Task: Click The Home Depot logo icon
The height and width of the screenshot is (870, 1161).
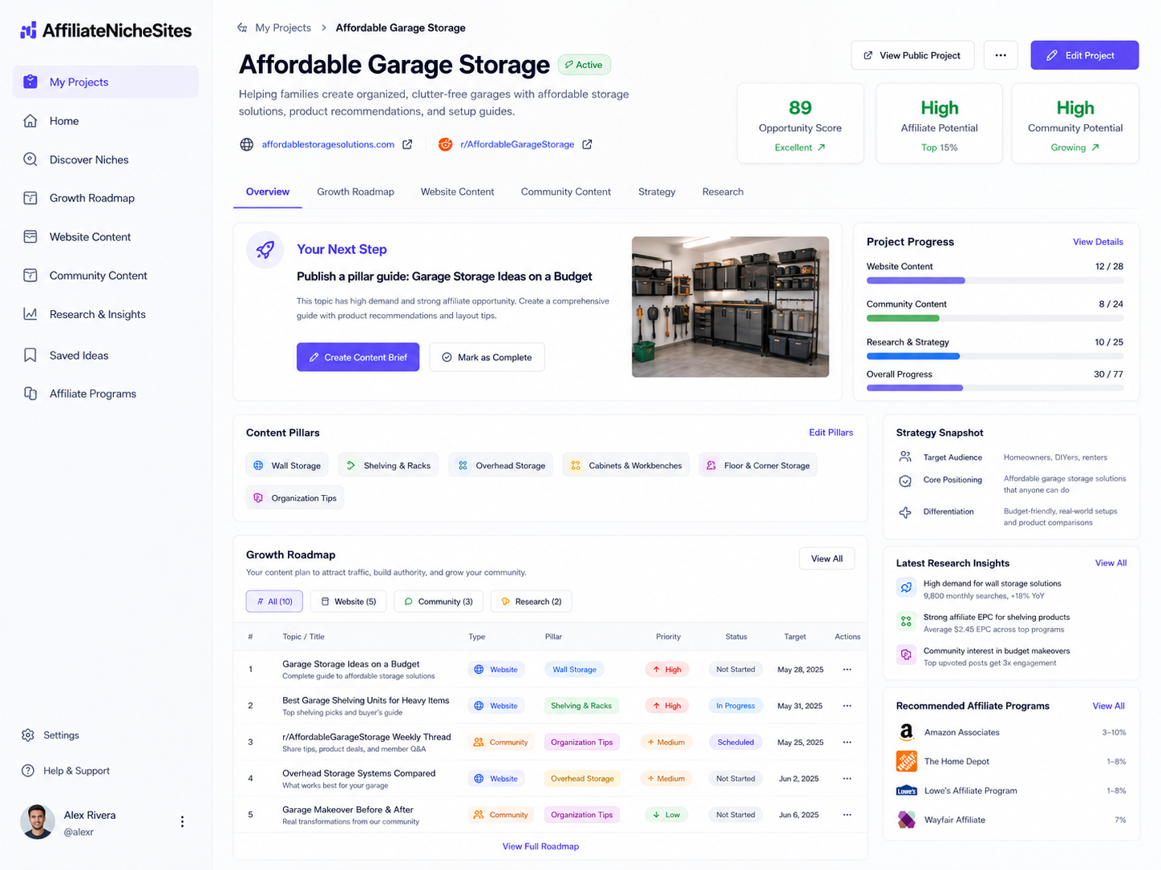Action: tap(906, 761)
